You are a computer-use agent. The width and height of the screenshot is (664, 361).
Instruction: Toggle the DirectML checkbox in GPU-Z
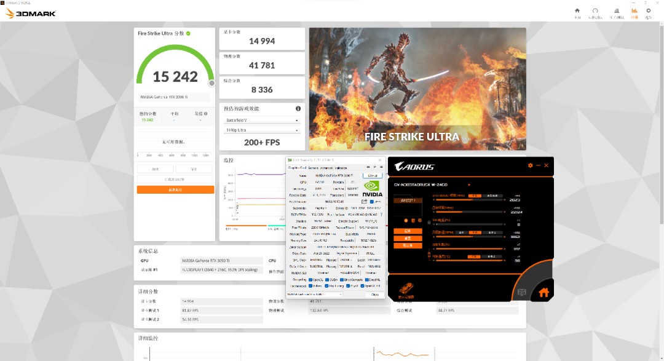[366, 280]
